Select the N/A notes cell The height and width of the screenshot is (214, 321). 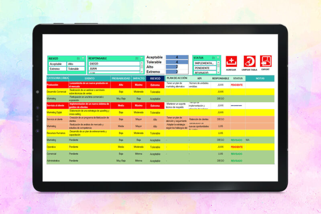260,140
